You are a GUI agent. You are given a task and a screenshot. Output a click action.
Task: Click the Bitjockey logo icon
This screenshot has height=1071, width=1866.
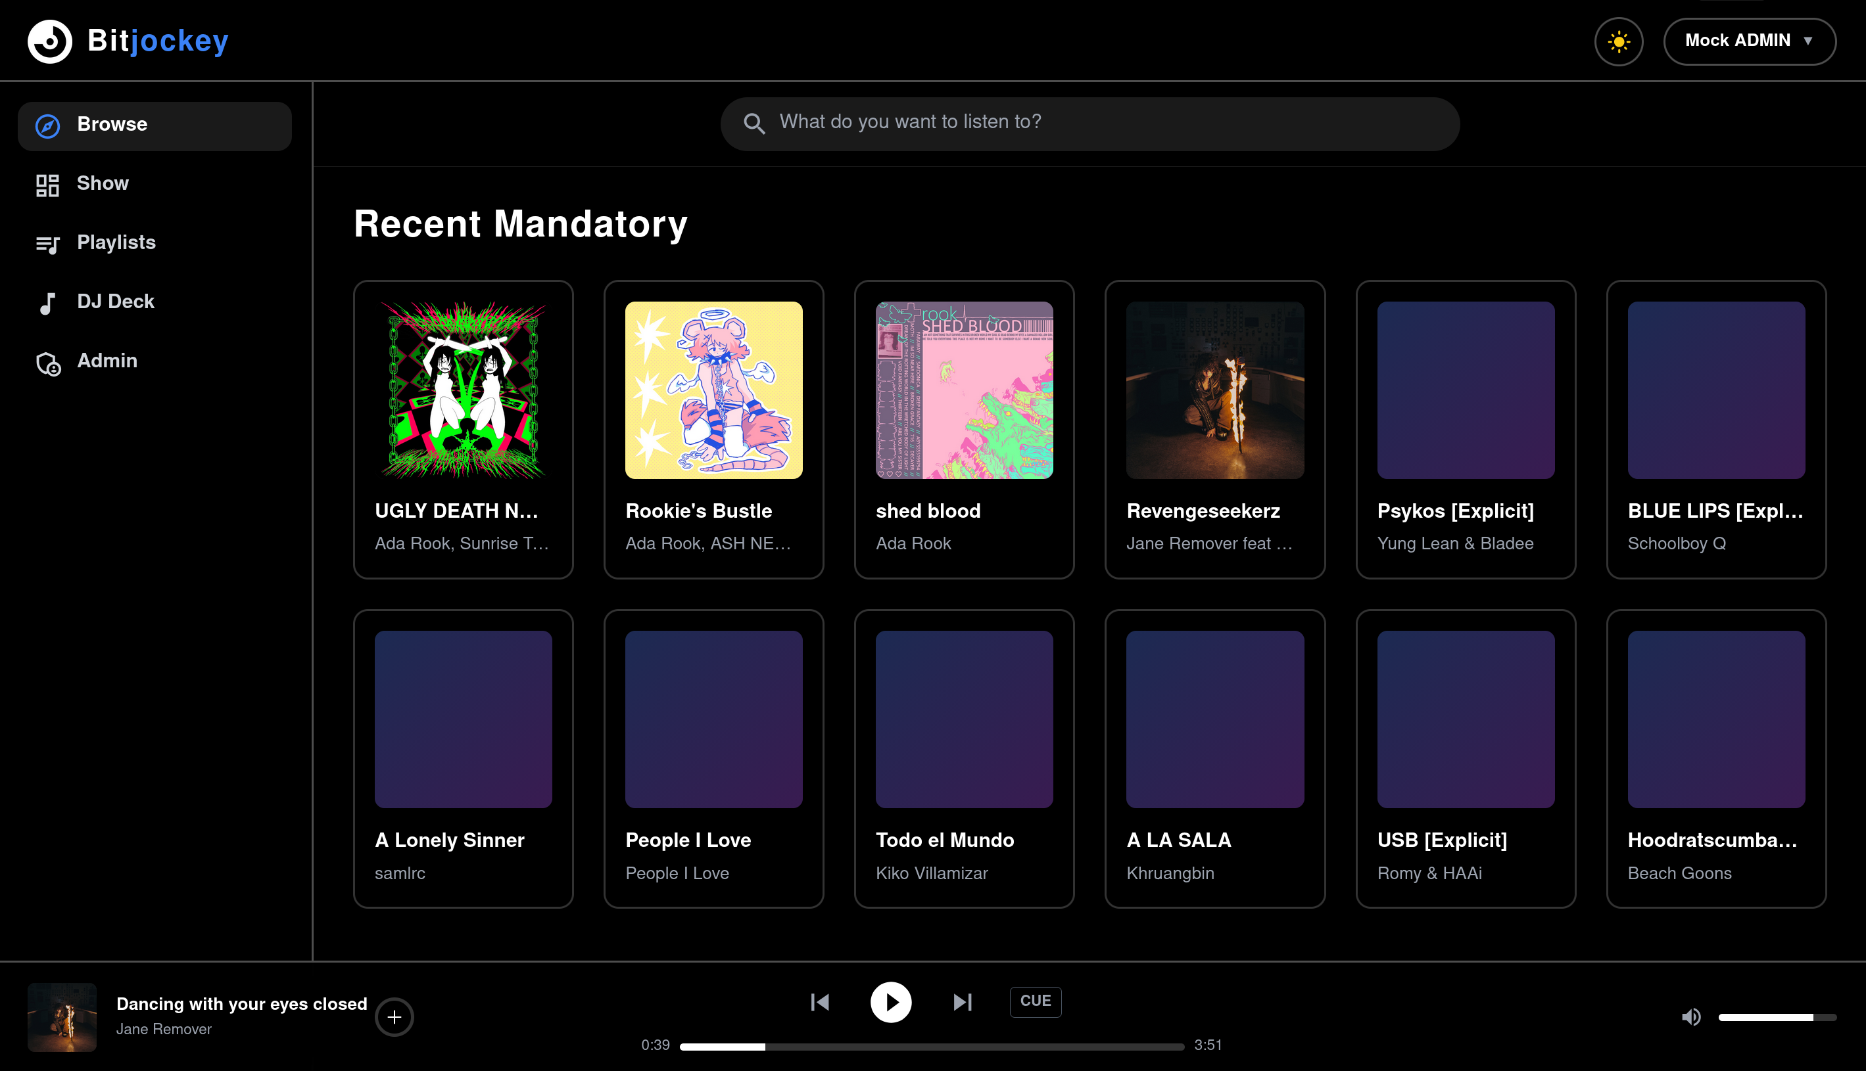pos(49,41)
